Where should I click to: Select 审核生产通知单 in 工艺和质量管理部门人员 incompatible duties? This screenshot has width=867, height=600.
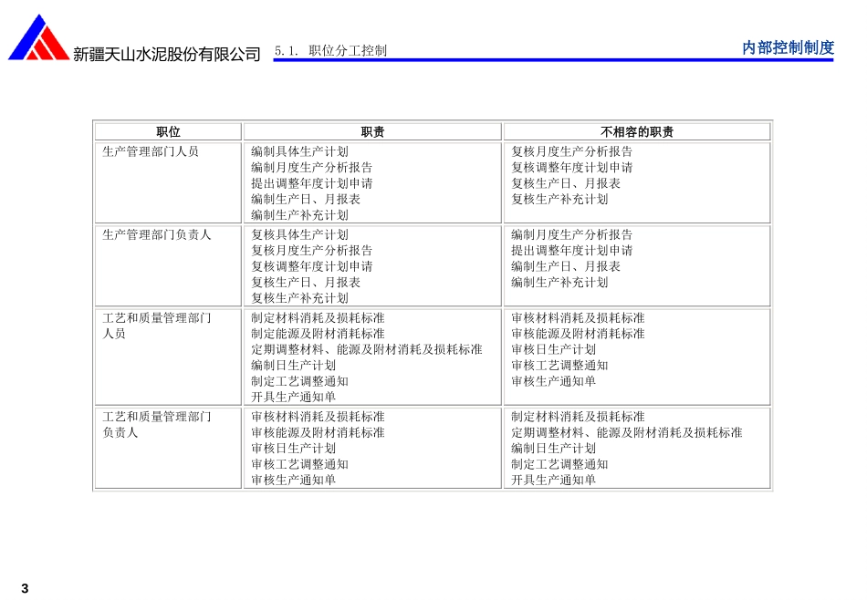click(553, 381)
